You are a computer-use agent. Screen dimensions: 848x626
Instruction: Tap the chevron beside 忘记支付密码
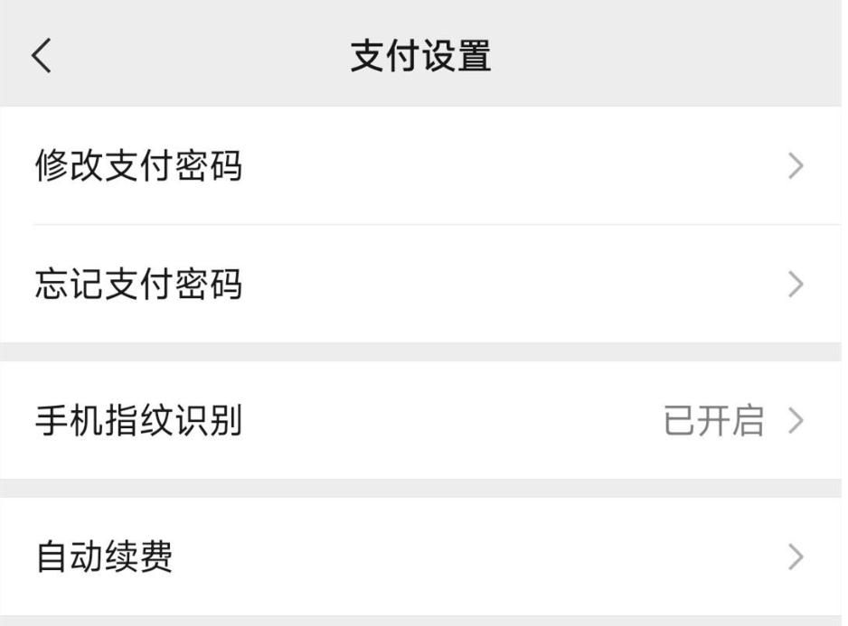(795, 285)
